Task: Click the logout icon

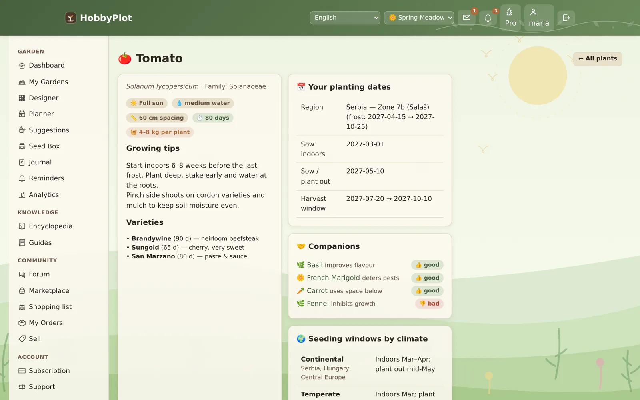Action: [x=566, y=18]
